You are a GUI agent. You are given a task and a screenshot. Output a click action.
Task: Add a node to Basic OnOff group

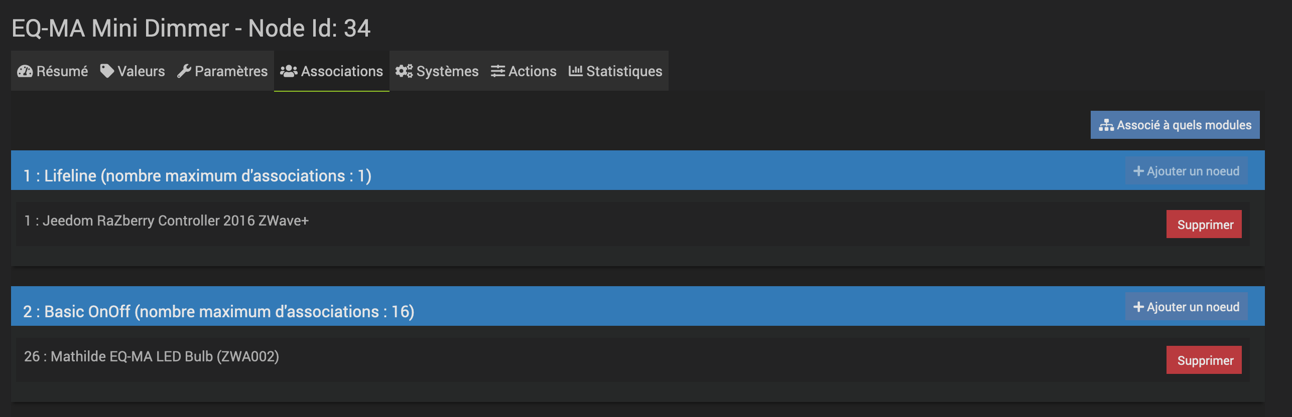(1187, 307)
